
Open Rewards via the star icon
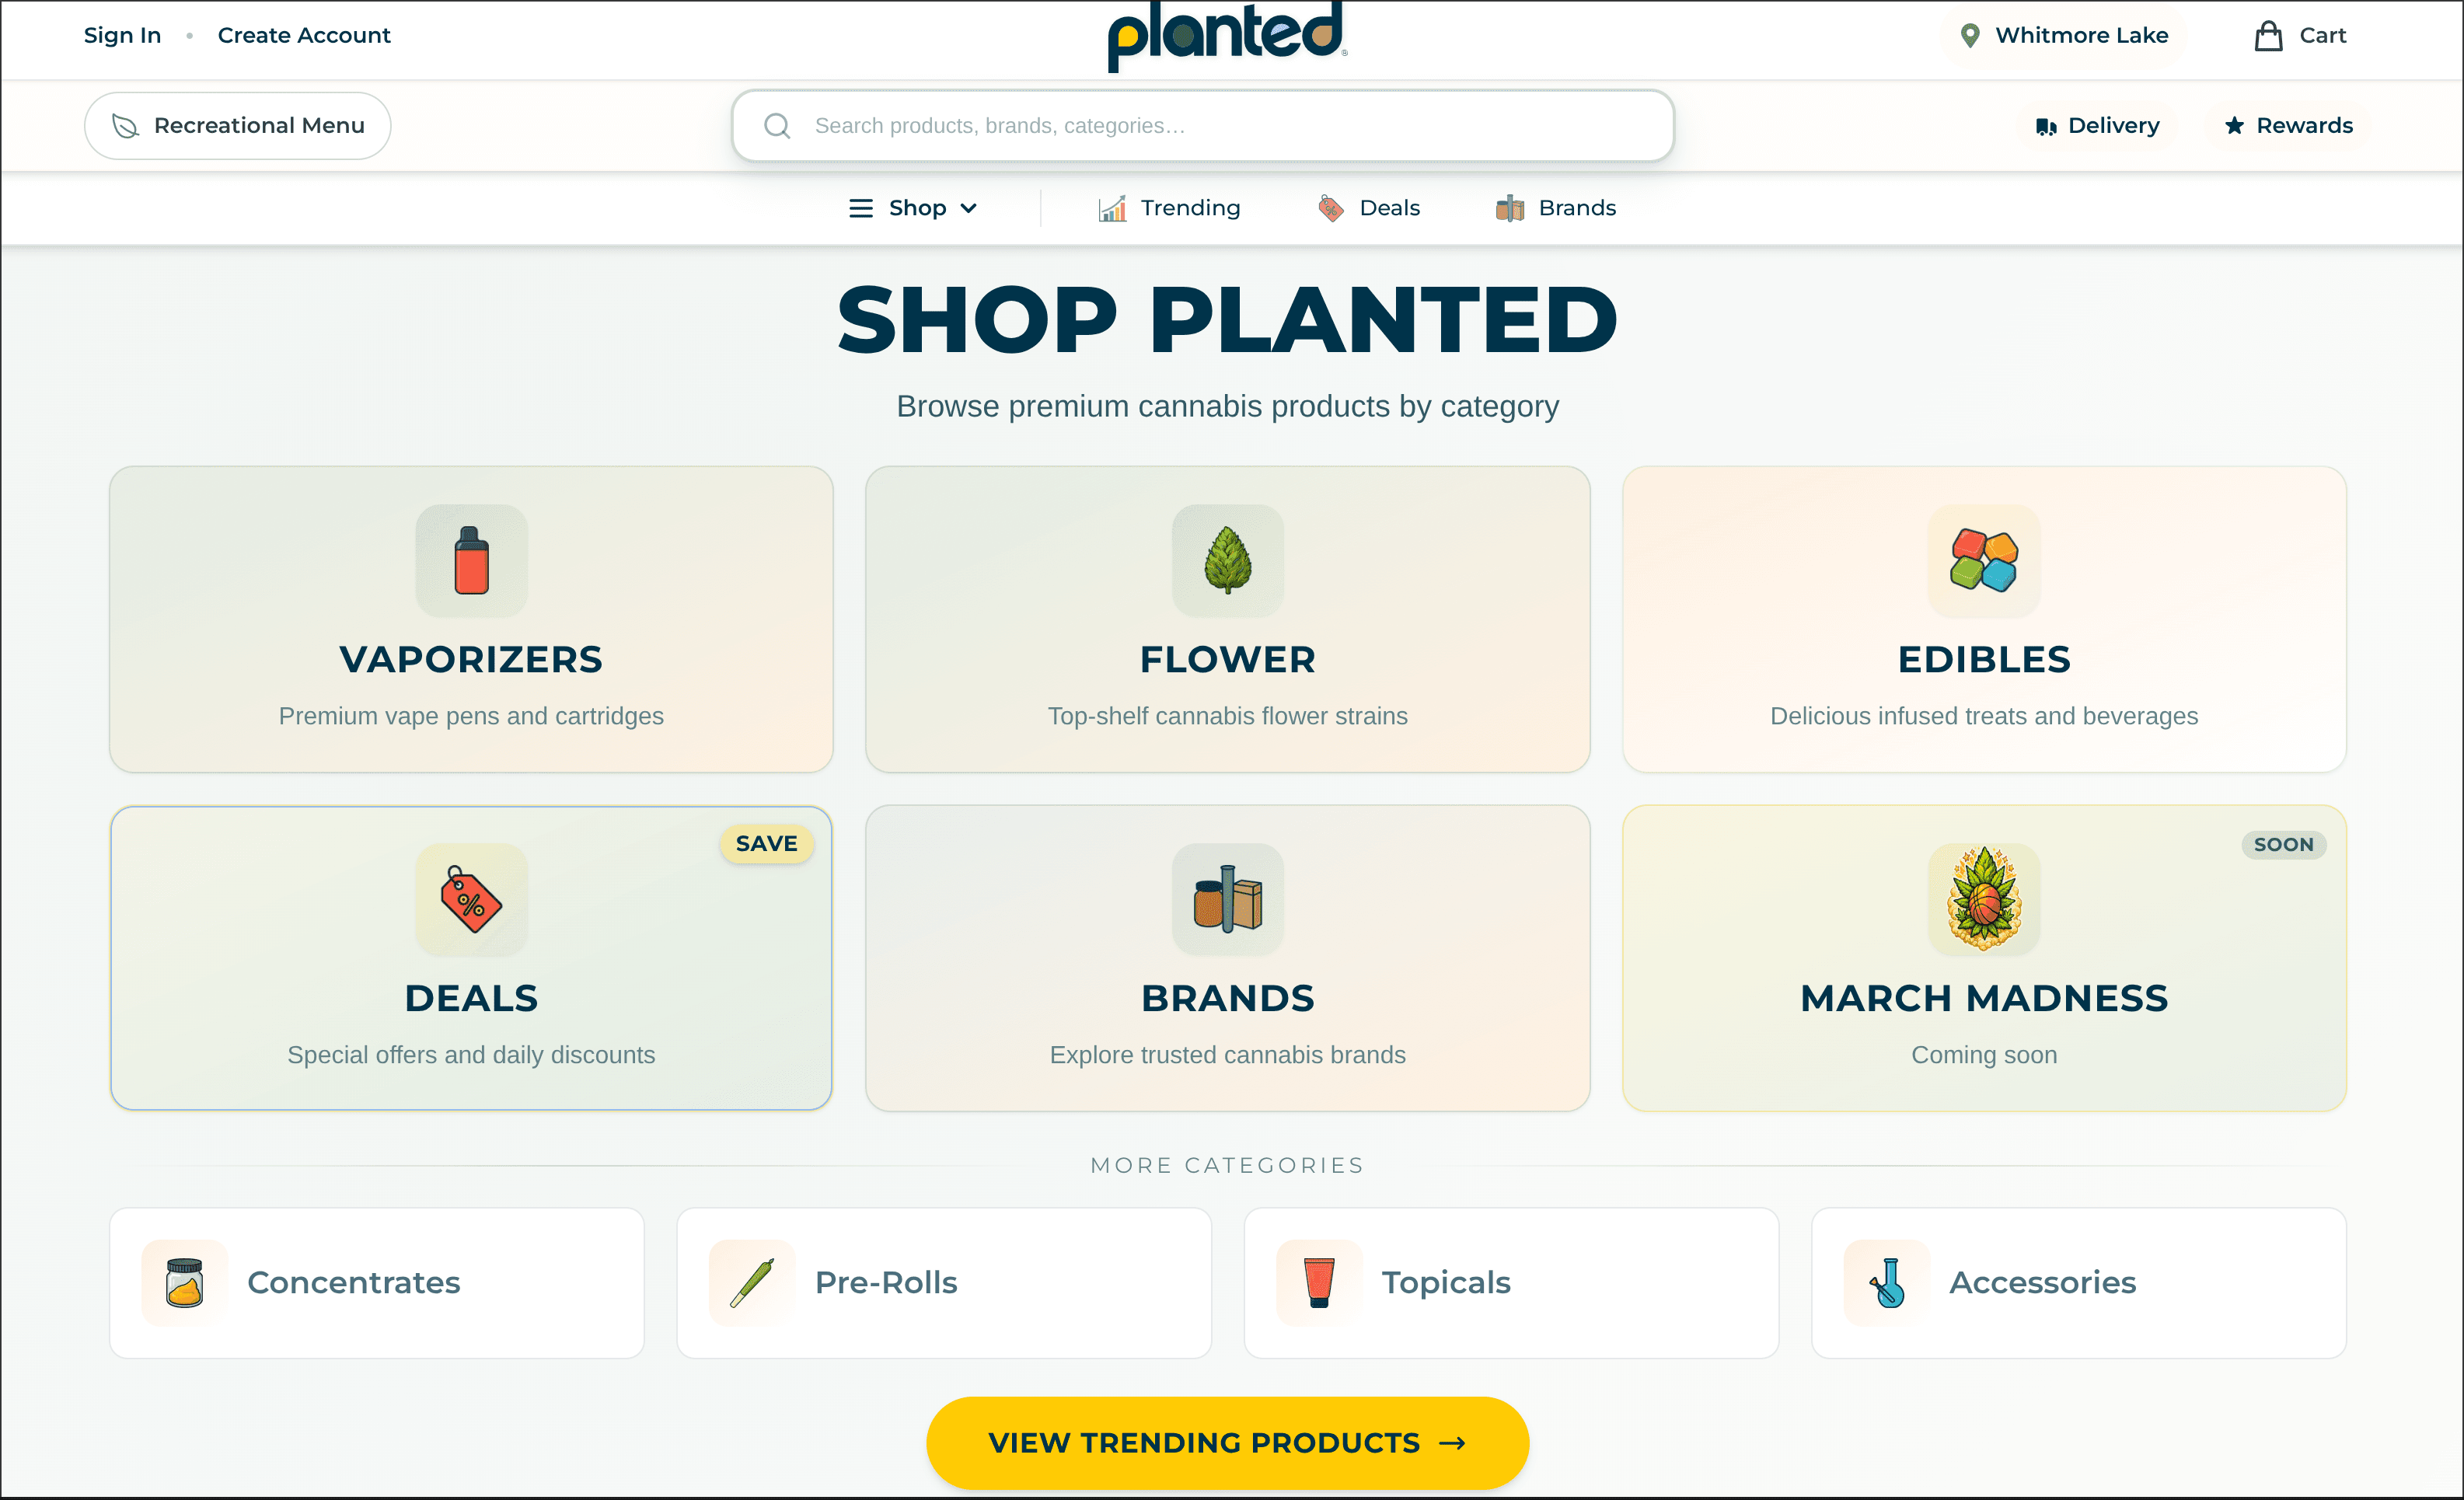(x=2234, y=125)
